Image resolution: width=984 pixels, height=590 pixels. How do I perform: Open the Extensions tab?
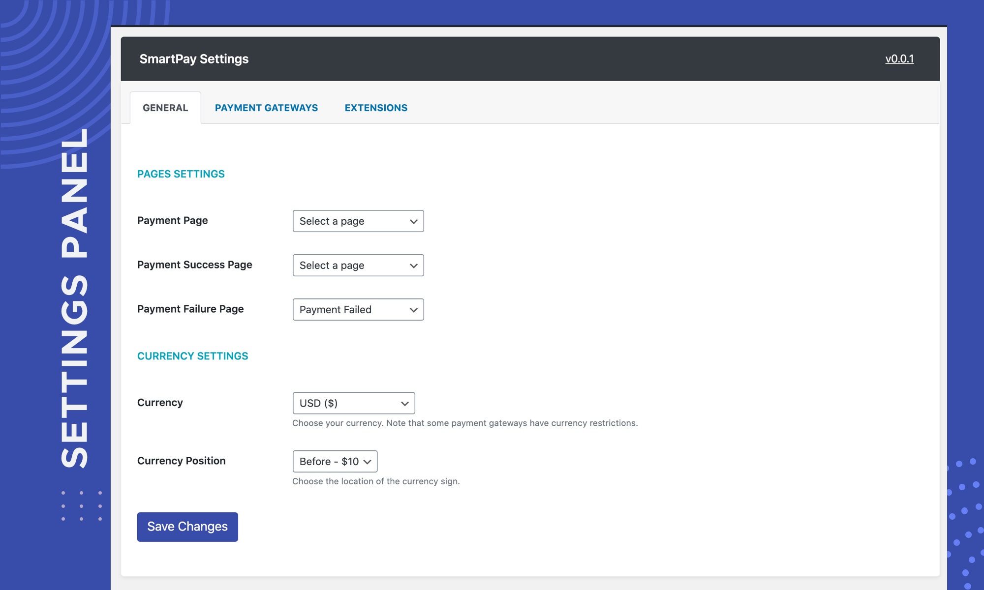pyautogui.click(x=376, y=108)
